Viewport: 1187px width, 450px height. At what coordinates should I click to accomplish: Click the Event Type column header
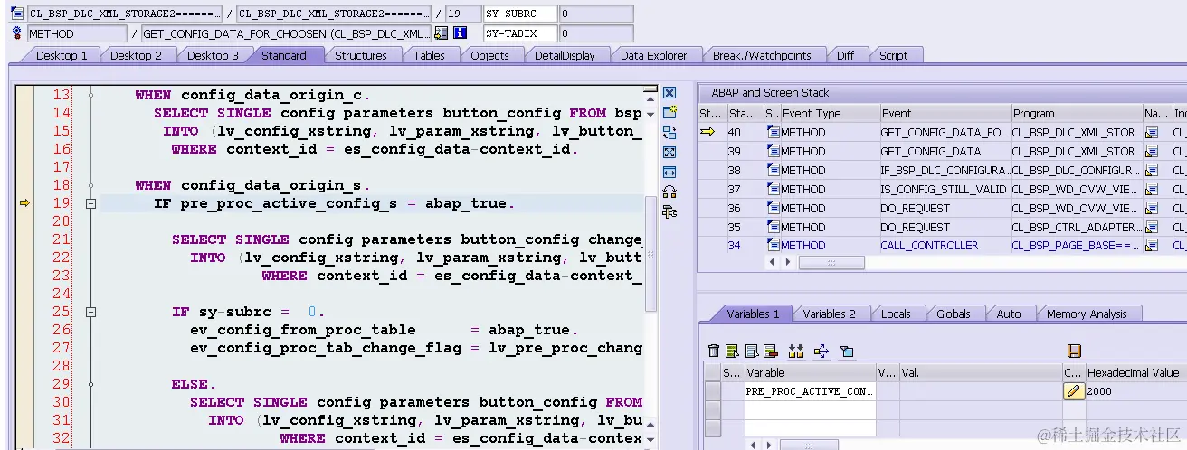pyautogui.click(x=830, y=113)
